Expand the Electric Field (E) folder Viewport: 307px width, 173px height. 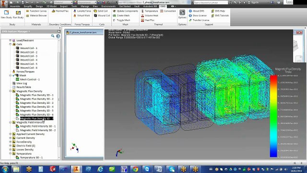point(10,146)
